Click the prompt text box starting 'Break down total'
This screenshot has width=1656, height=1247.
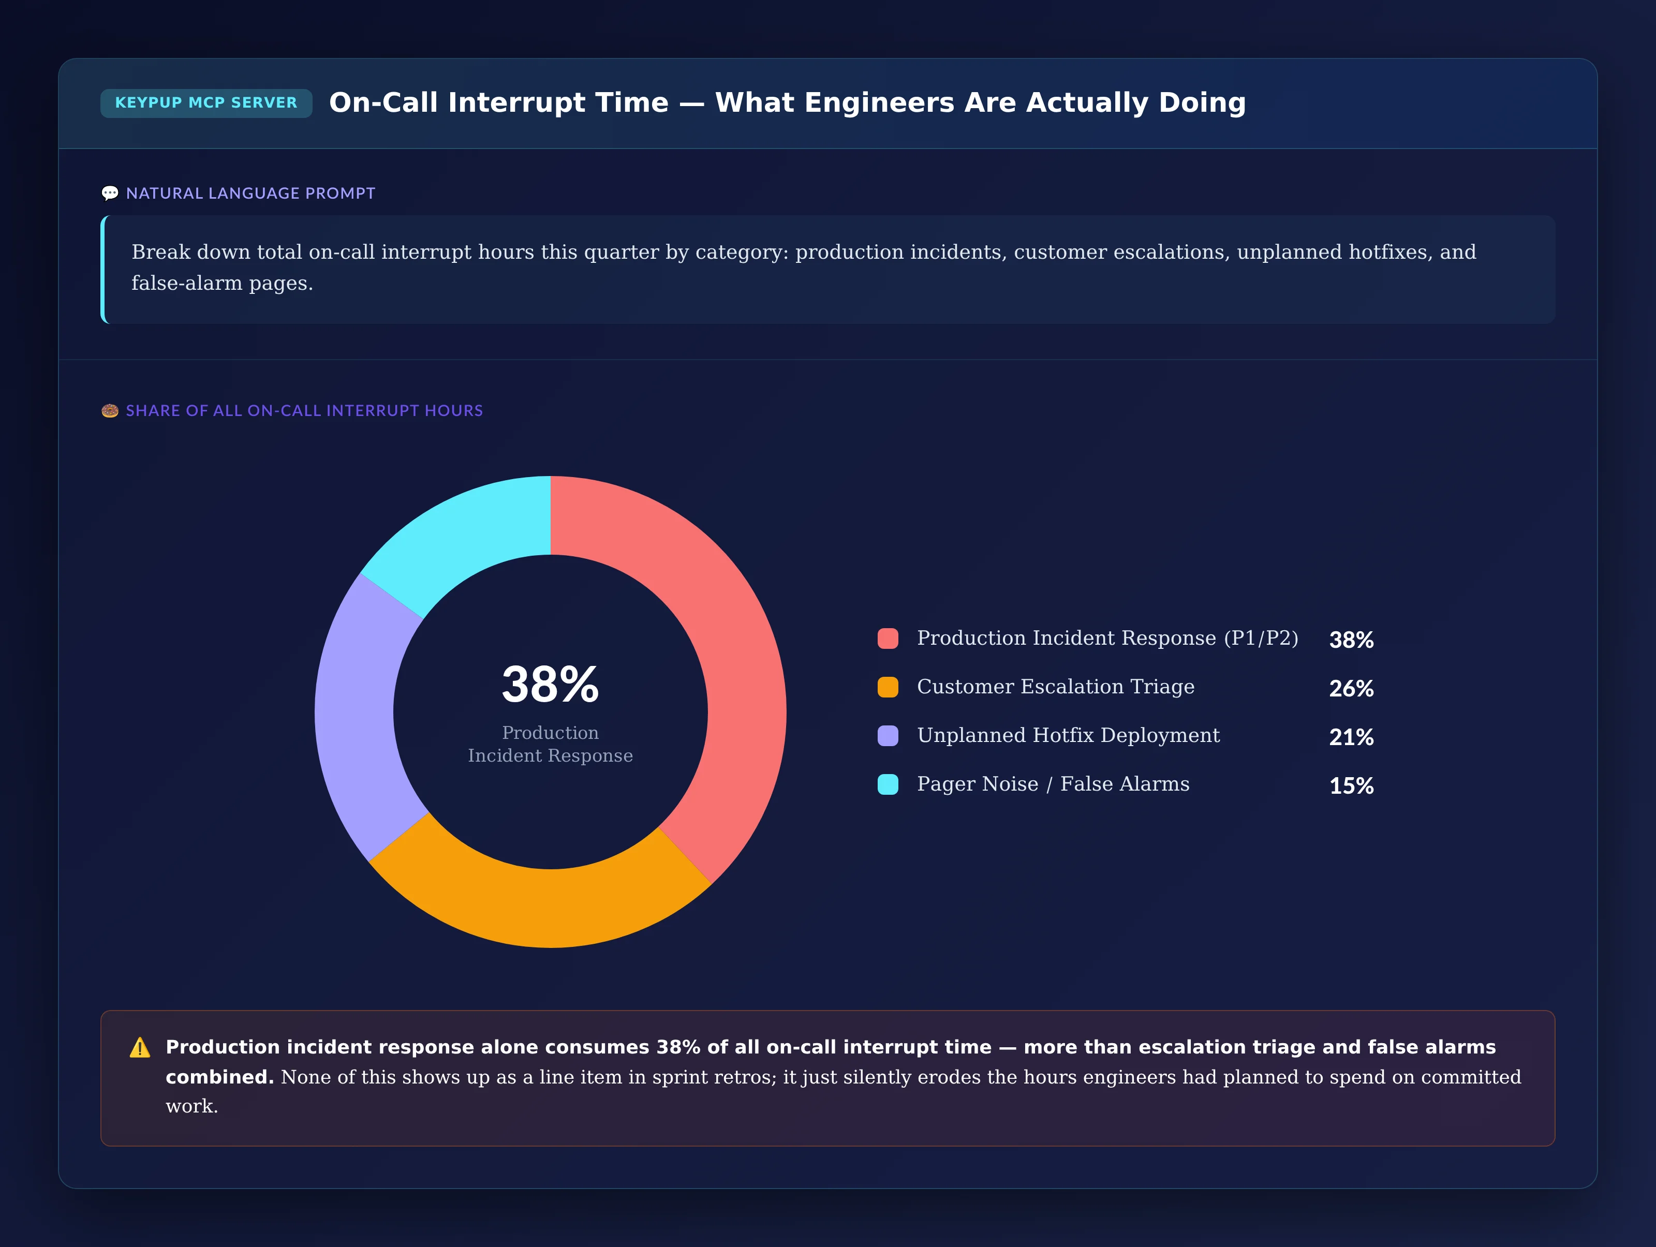point(827,270)
